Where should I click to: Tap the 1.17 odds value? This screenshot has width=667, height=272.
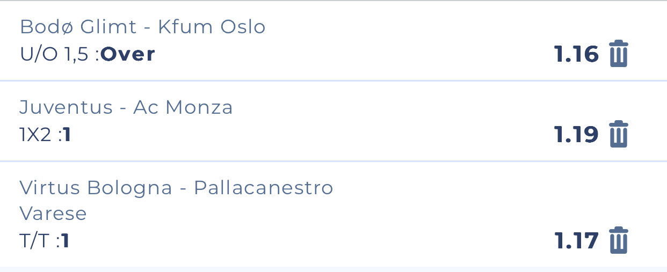click(x=576, y=241)
